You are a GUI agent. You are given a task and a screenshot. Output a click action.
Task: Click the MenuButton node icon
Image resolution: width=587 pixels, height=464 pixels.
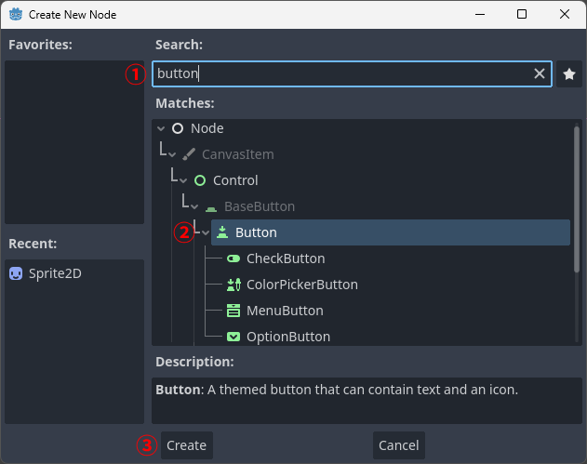[233, 311]
